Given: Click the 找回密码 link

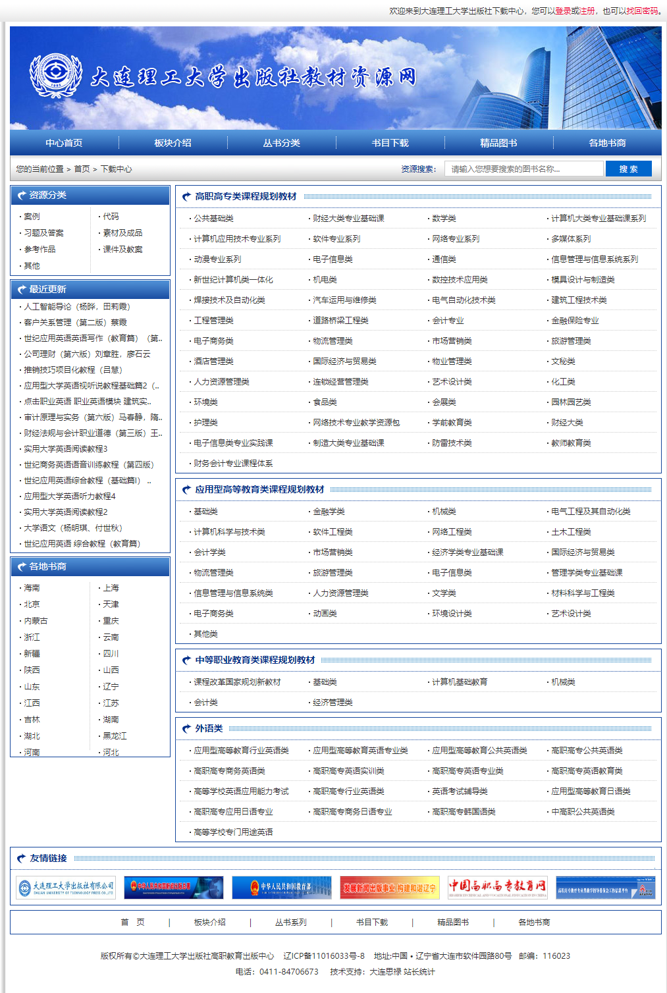Looking at the screenshot, I should tap(641, 11).
